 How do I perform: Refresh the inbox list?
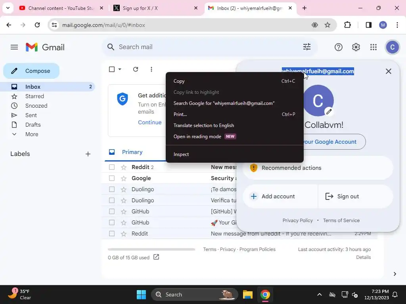136,69
